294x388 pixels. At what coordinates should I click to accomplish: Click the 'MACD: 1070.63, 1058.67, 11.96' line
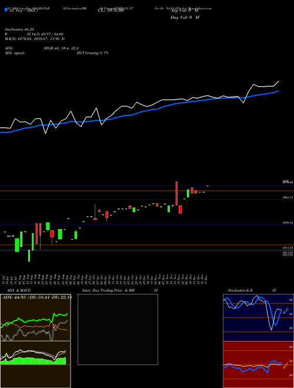35,39
